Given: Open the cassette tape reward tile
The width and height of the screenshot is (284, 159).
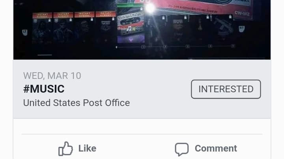Looking at the screenshot, I should point(131,24).
